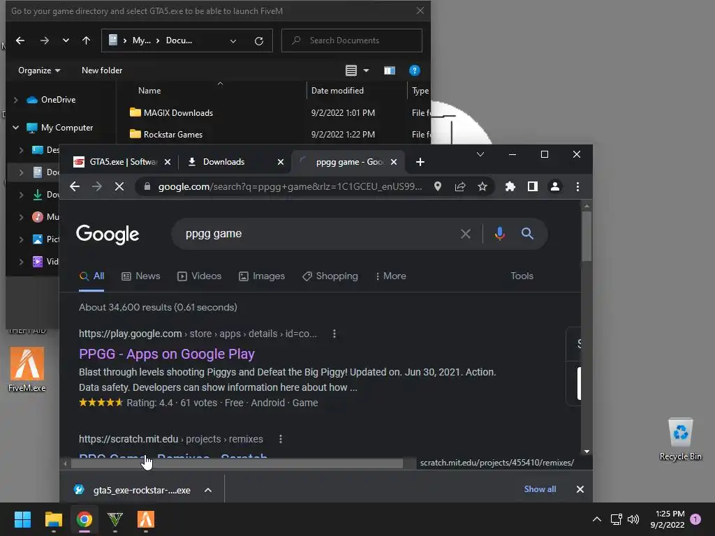Open a new Chrome tab
The height and width of the screenshot is (536, 715).
point(420,162)
